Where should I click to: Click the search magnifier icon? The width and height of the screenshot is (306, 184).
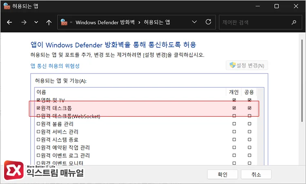tap(294, 22)
